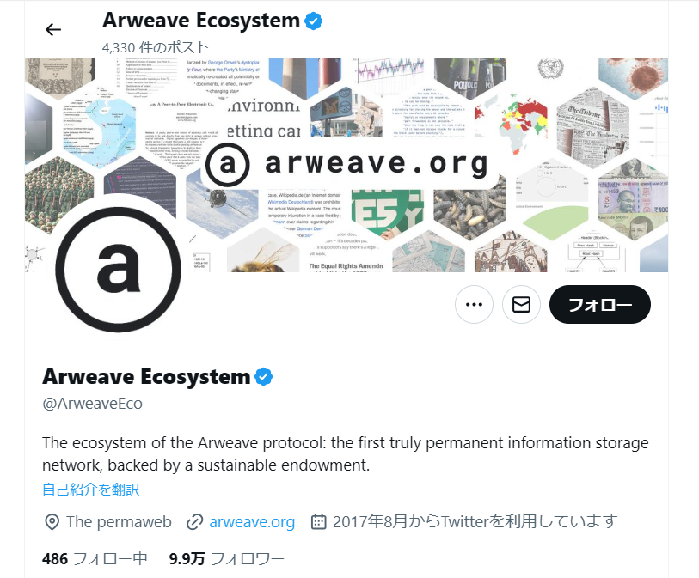This screenshot has height=578, width=699.
Task: Translate bio via 自己紹介を翻訳 link
Action: tap(91, 490)
